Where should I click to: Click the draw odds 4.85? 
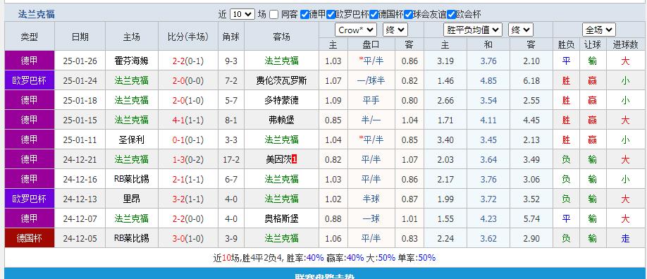click(488, 81)
